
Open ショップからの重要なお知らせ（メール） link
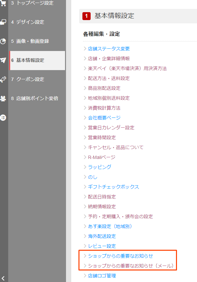click(131, 266)
